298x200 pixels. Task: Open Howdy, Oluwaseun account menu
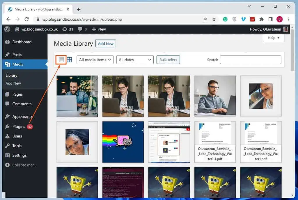tap(269, 29)
